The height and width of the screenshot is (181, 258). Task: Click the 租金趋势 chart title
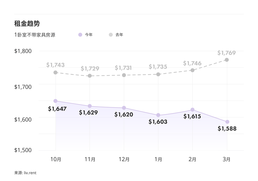coord(27,24)
